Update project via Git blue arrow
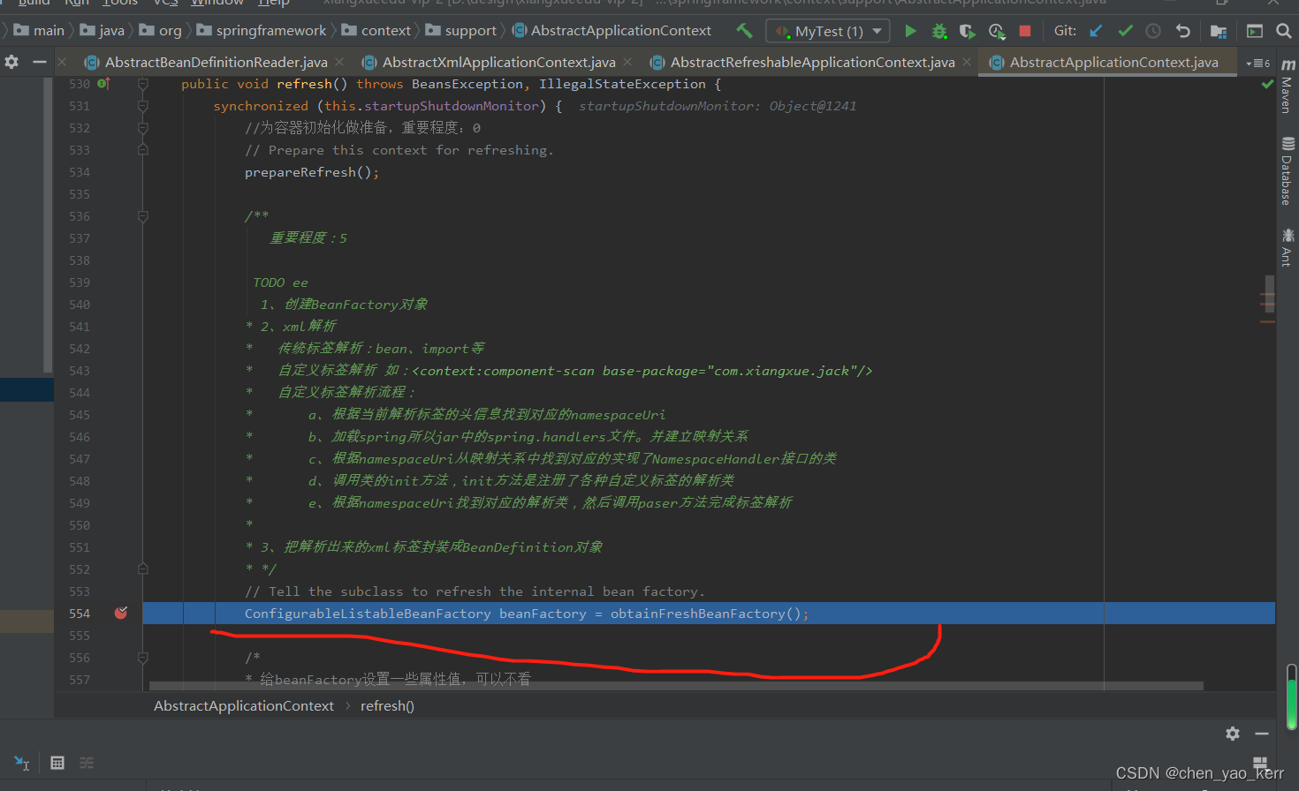 (1096, 31)
